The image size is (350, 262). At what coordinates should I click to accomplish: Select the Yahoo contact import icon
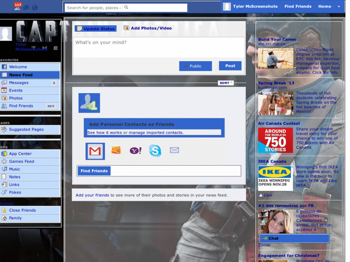pyautogui.click(x=136, y=151)
